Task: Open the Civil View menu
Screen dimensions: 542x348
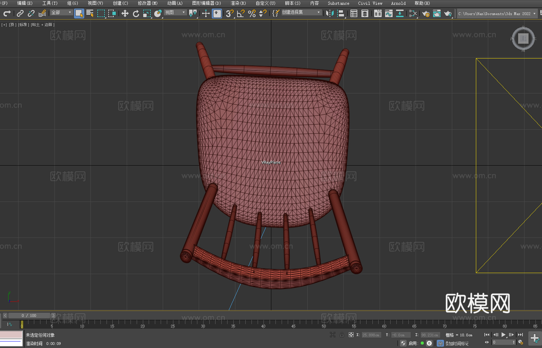Action: coord(370,3)
